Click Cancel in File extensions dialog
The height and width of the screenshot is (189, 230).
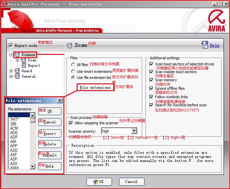(x=50, y=122)
